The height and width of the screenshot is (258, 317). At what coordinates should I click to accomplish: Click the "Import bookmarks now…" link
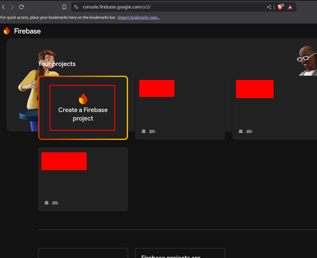pos(138,18)
